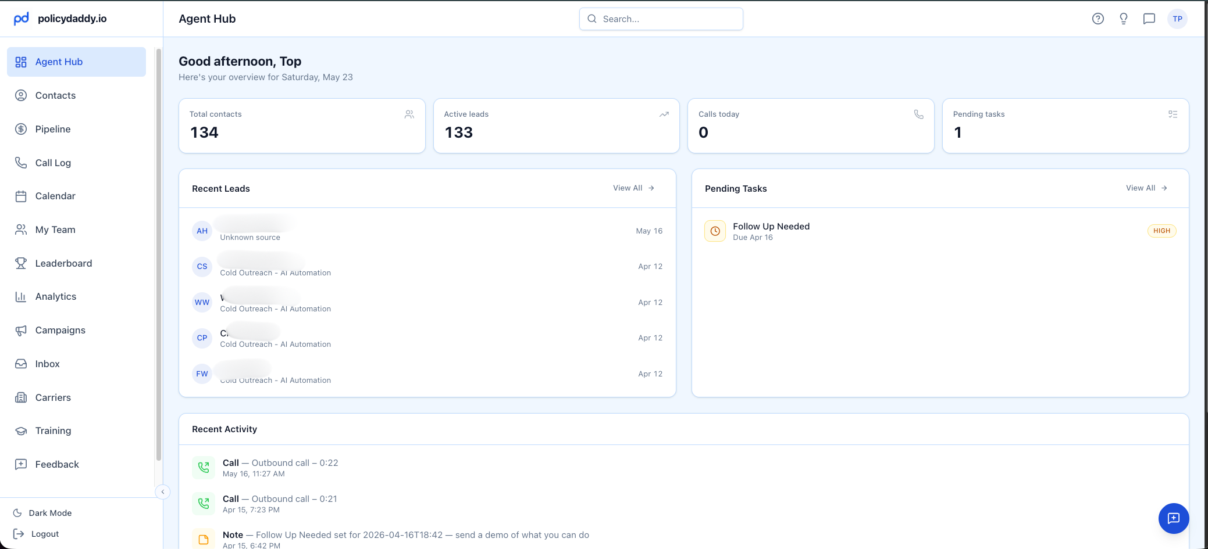1208x549 pixels.
Task: Click the green outbound call icon for 0:22 call
Action: [x=203, y=467]
